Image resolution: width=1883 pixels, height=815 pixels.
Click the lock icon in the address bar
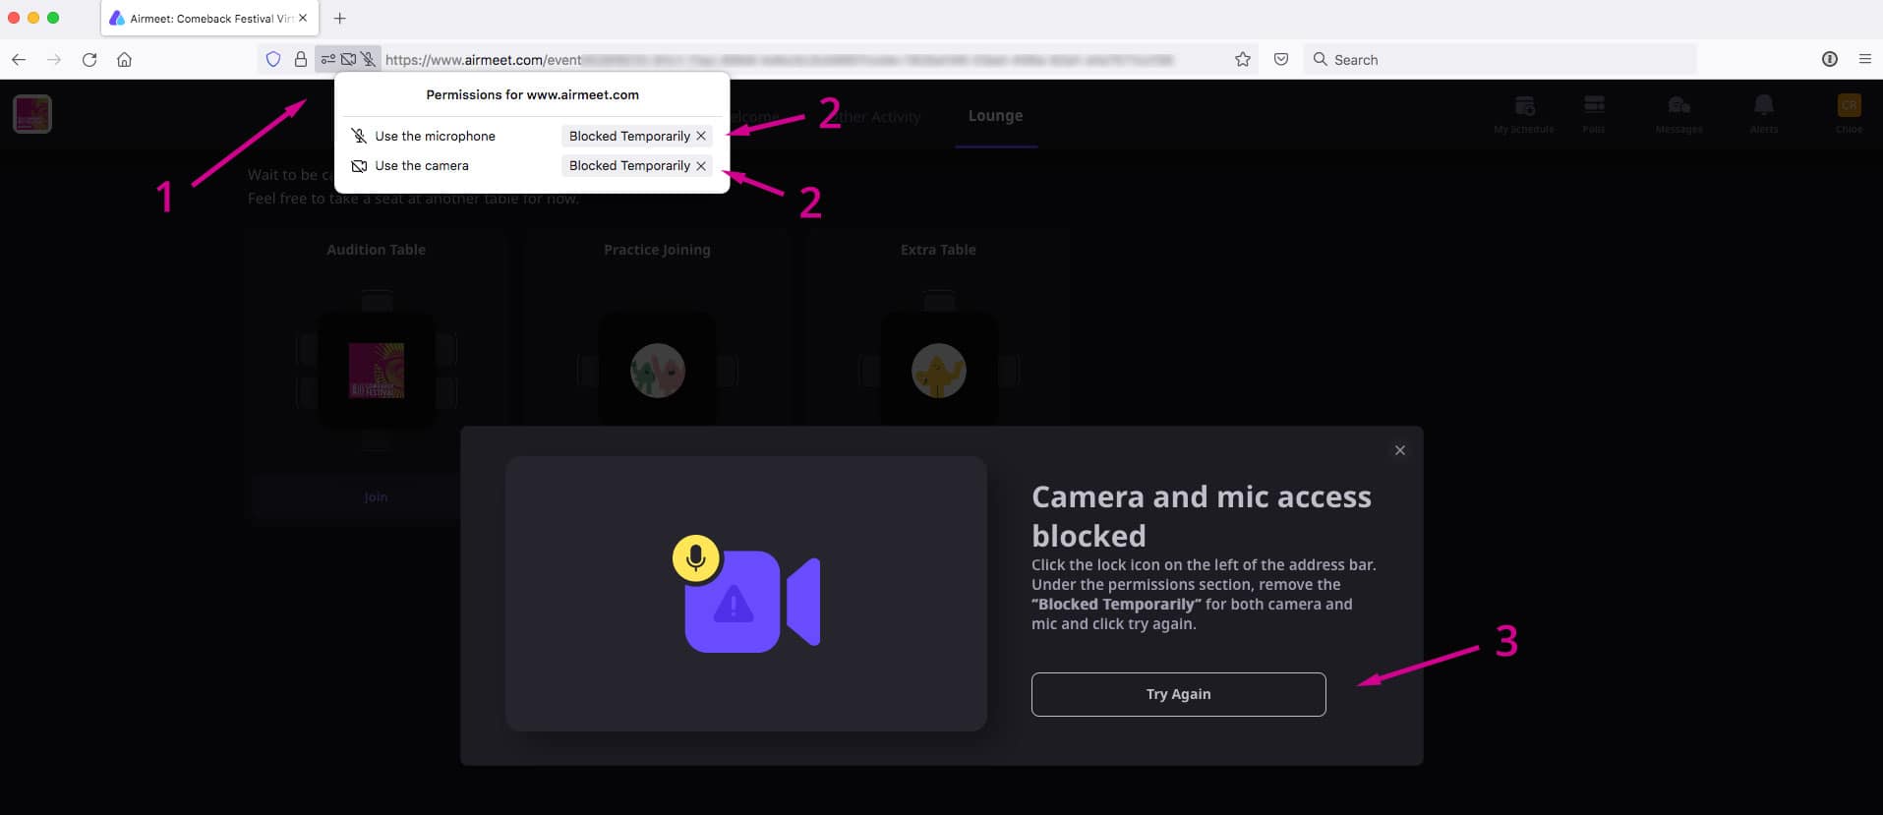point(301,60)
